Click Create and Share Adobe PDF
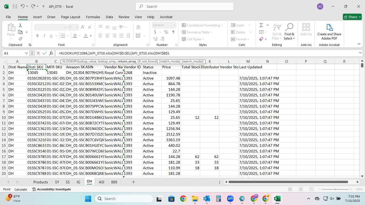Image resolution: width=365 pixels, height=205 pixels. point(329,32)
